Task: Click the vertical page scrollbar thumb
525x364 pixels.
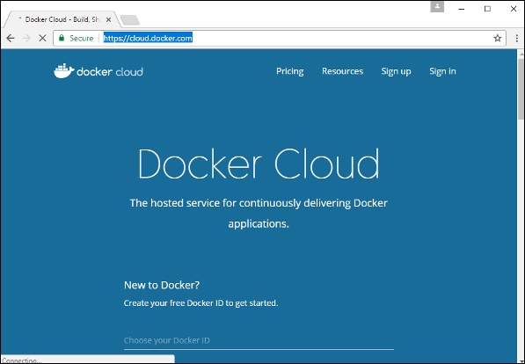Action: [521, 89]
